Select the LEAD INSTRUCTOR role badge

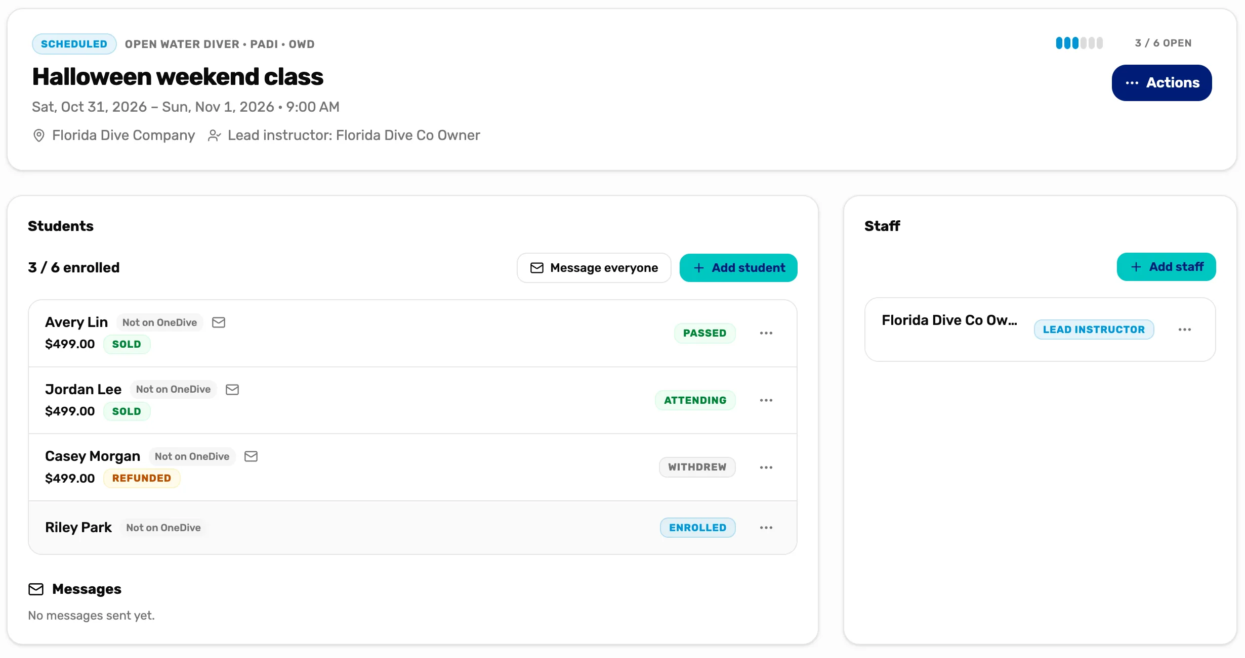click(1094, 330)
